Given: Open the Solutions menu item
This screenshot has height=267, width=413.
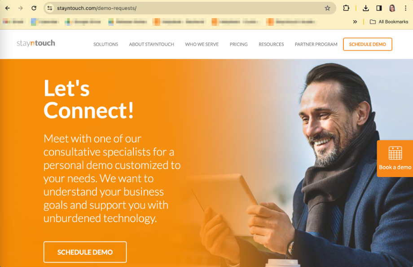Looking at the screenshot, I should tap(105, 44).
